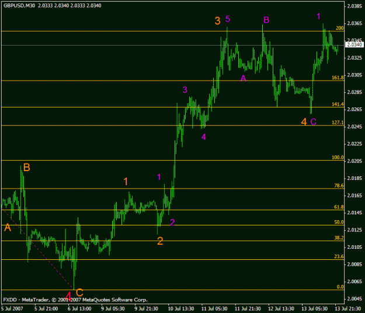The height and width of the screenshot is (313, 365).
Task: Click the magenta wave label 5
Action: (x=228, y=19)
